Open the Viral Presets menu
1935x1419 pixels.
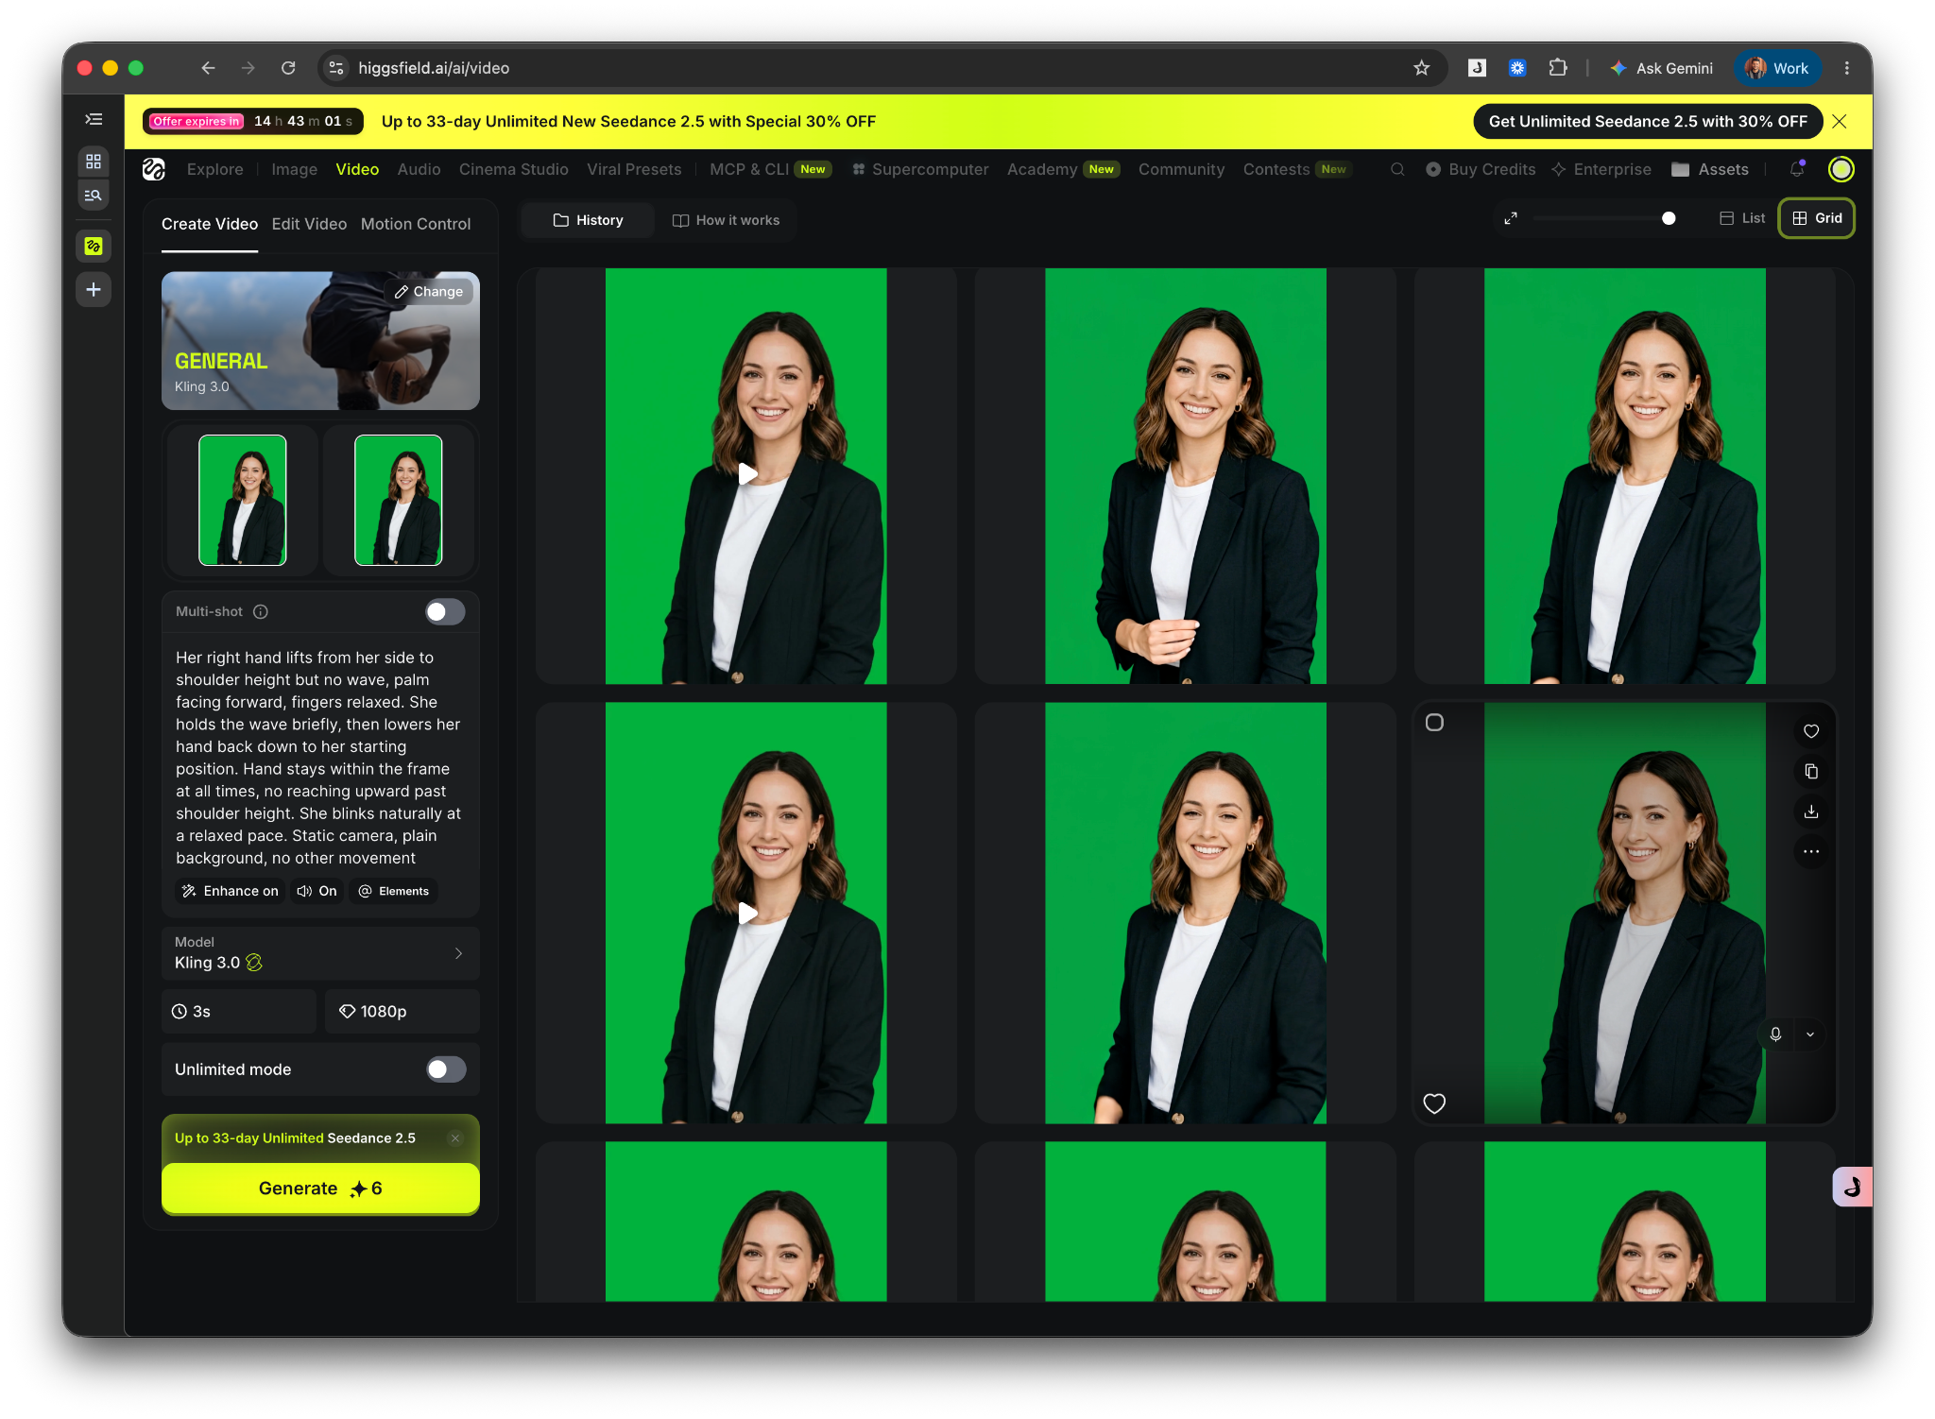pos(634,169)
